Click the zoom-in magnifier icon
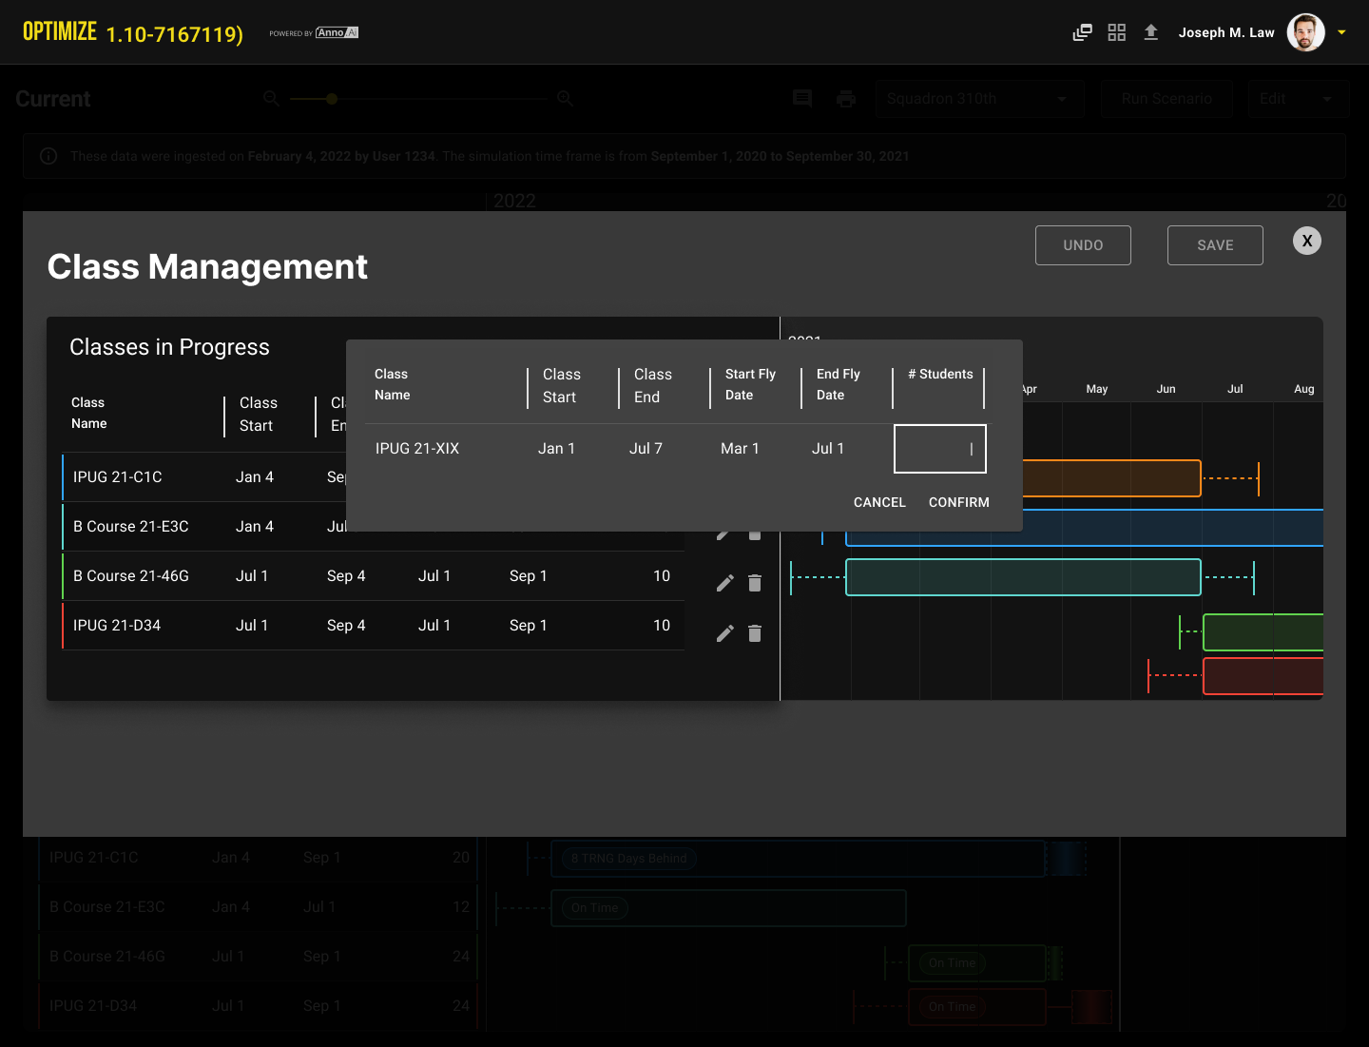This screenshot has width=1369, height=1047. click(565, 99)
